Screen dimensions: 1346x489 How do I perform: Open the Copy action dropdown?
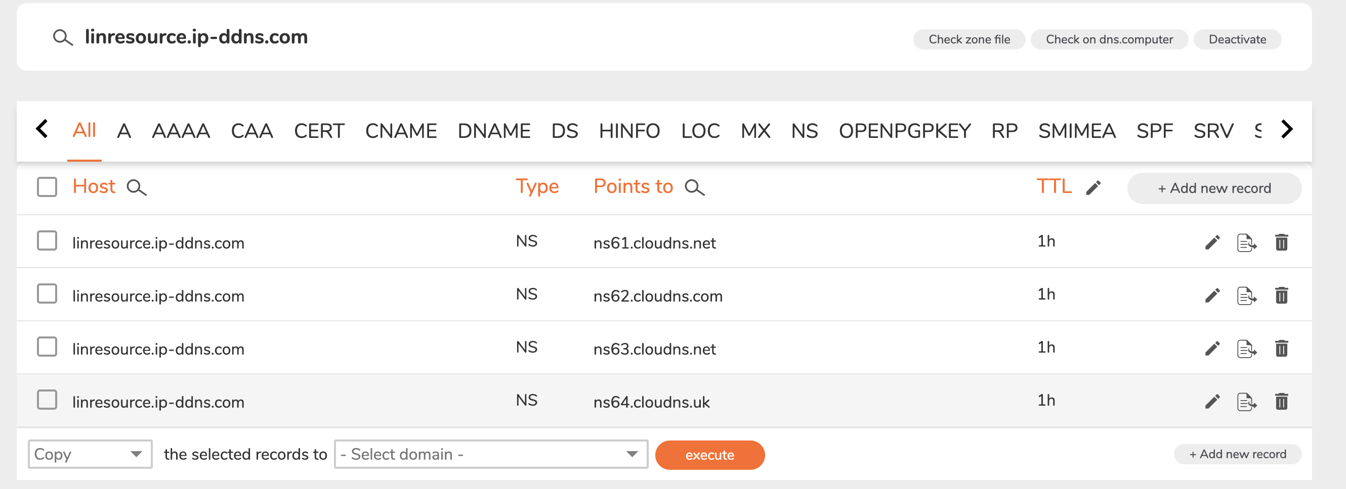(90, 455)
